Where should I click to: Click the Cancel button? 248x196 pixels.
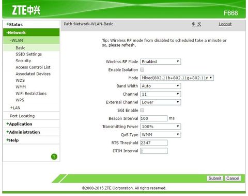233,179
